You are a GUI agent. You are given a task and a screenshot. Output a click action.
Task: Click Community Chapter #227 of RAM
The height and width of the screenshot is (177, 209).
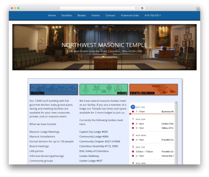99,141
